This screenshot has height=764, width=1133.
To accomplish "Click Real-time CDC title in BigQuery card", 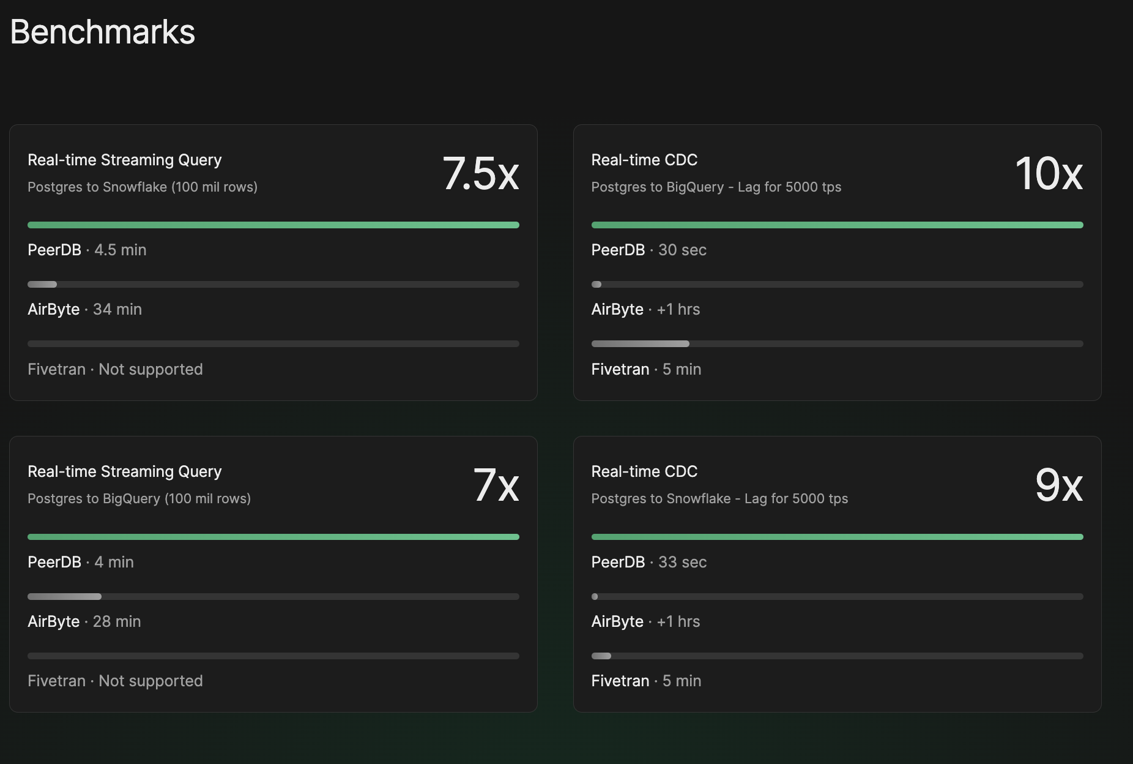I will tap(644, 160).
